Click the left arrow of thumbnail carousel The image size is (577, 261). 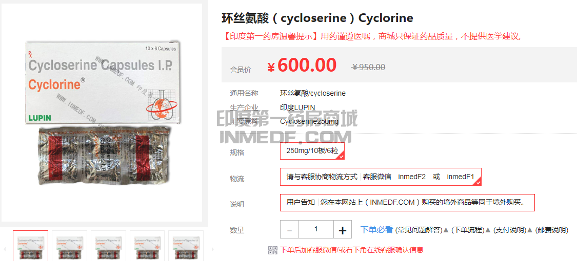[5, 249]
